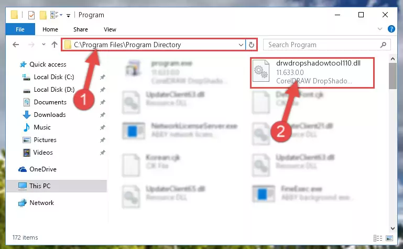Select Network in the navigation pane

pos(36,203)
